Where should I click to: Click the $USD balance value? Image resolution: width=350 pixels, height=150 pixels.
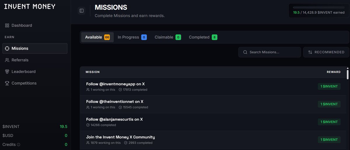[66, 136]
